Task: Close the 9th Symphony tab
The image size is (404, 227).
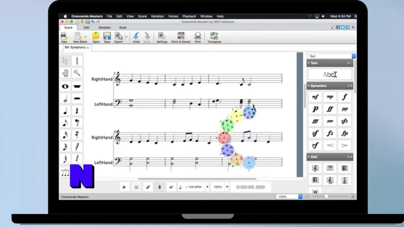Action: [x=88, y=48]
